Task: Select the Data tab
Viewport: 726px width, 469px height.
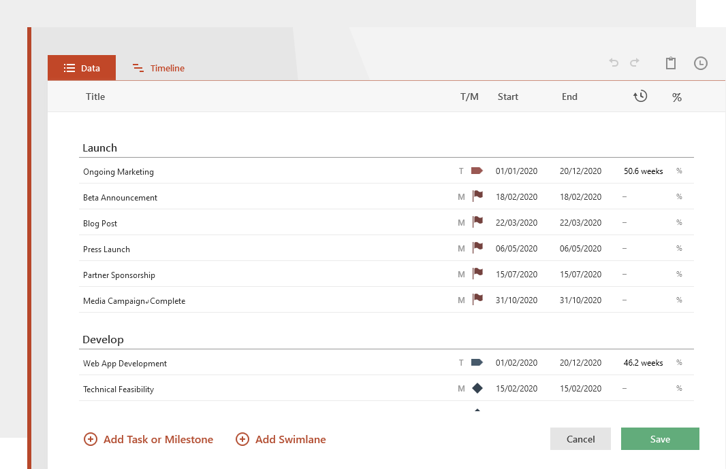Action: [x=81, y=68]
